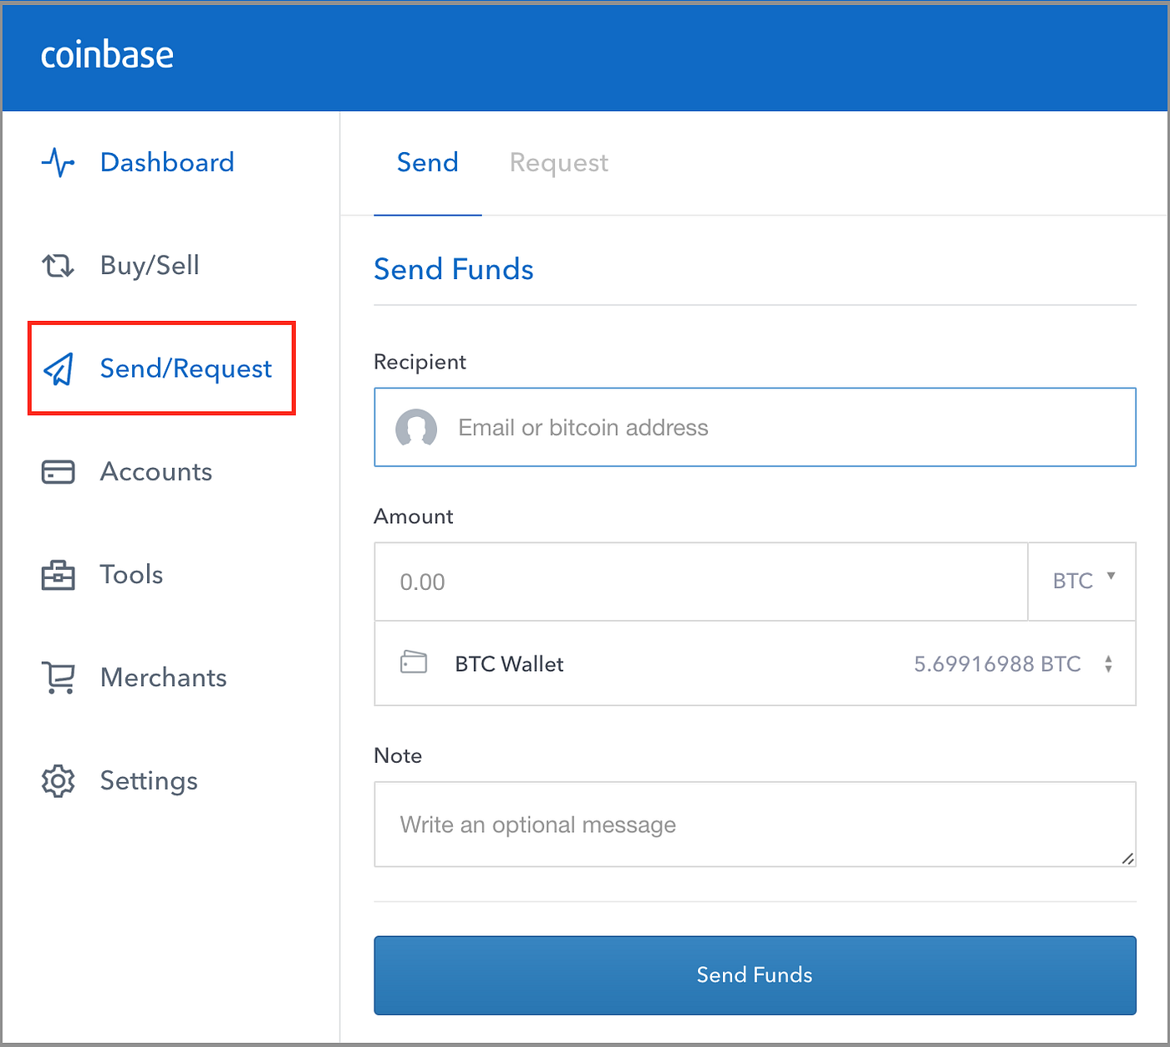Click the note field resize handle
Screen dimensions: 1170x1047
[1127, 858]
